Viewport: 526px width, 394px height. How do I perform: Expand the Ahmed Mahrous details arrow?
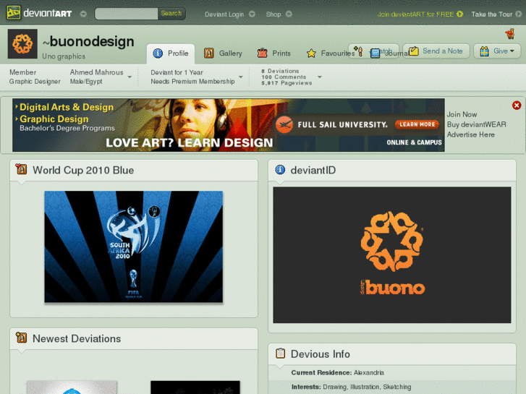pyautogui.click(x=130, y=77)
